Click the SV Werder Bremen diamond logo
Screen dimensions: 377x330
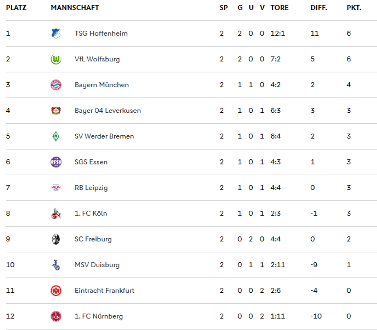click(x=56, y=136)
